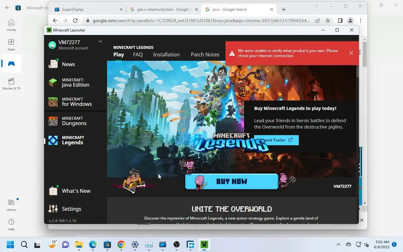Click the VM72277 gamertag beside BUY NOW

(342, 186)
